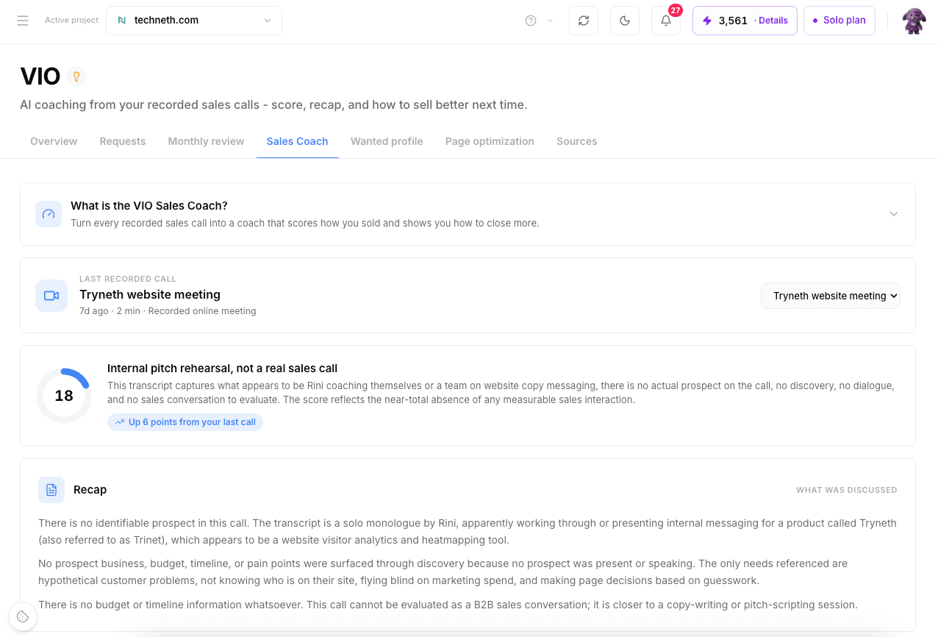Viewport: 938px width, 637px height.
Task: Open the Solo plan button
Action: 839,21
